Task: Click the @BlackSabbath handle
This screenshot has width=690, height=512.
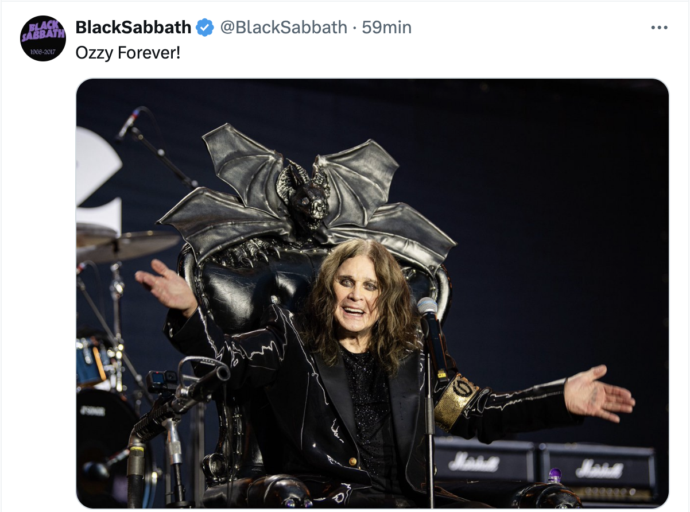Action: tap(284, 27)
